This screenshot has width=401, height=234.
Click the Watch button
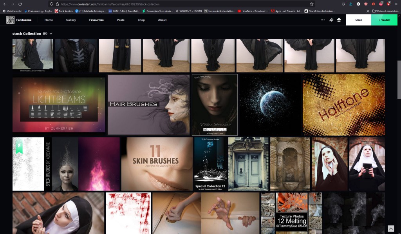[x=384, y=20]
